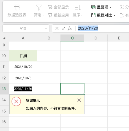Expand the 重复项 dropdown arrow
The width and height of the screenshot is (129, 131).
pos(110,7)
